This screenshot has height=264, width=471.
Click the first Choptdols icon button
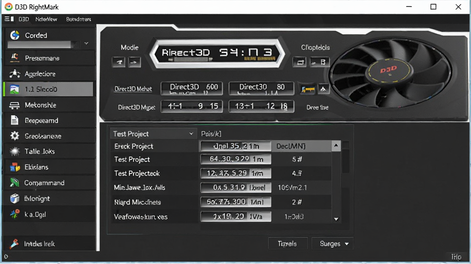pyautogui.click(x=299, y=62)
